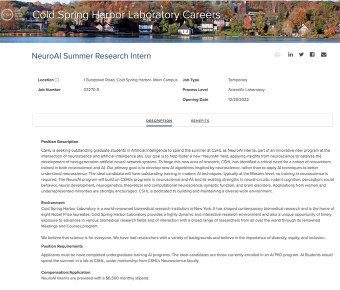The height and width of the screenshot is (290, 340).
Task: Click the Environment heading
Action: (x=53, y=203)
